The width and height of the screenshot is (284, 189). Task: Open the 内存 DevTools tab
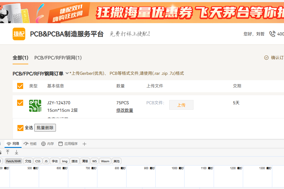click(47, 144)
